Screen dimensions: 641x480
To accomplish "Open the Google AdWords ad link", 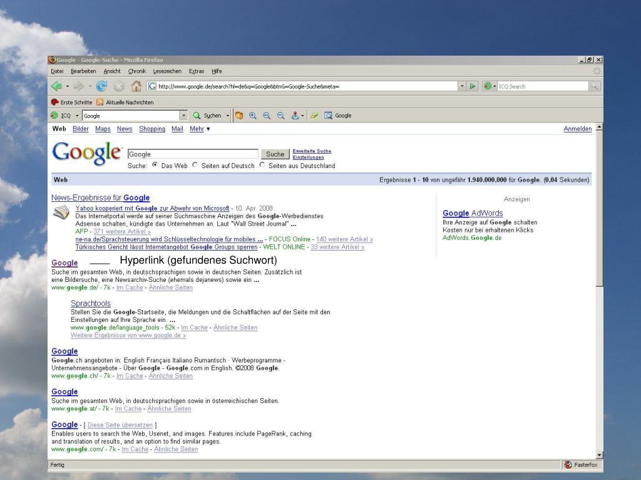I will pyautogui.click(x=473, y=213).
